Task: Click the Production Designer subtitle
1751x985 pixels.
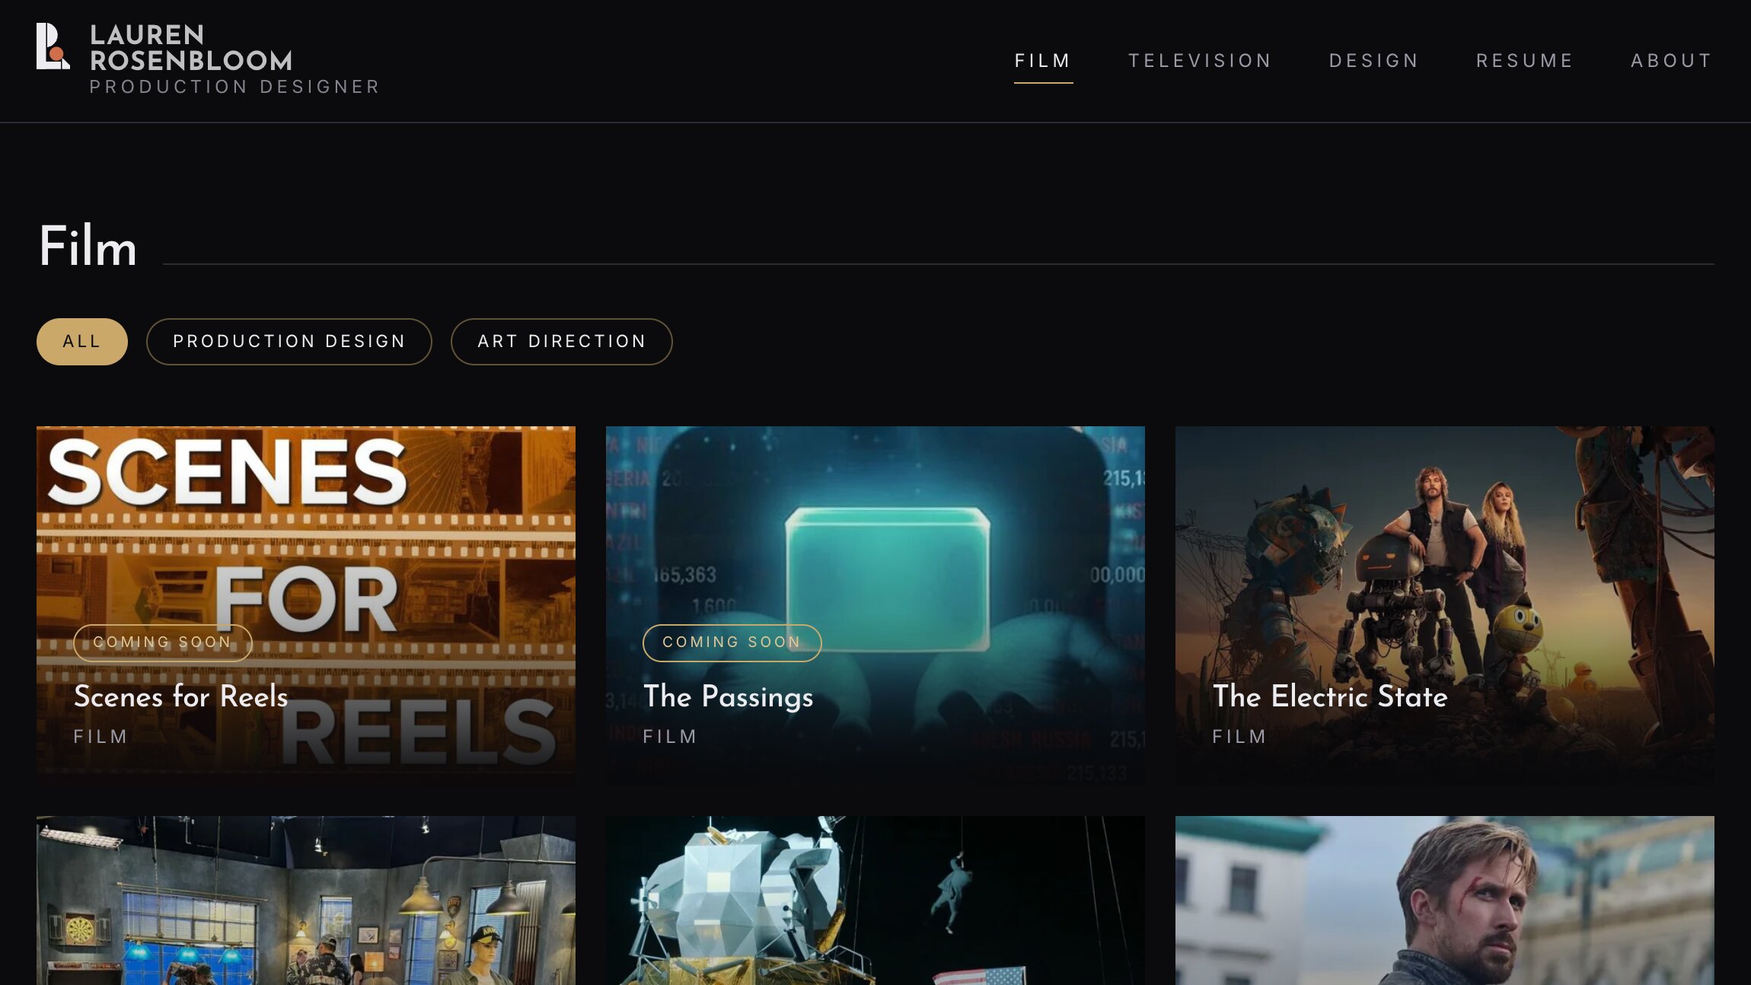Action: pos(234,87)
